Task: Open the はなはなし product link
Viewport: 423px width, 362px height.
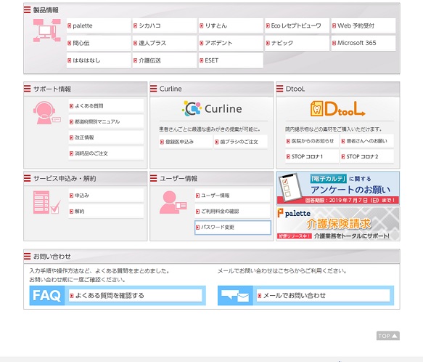Action: click(99, 60)
